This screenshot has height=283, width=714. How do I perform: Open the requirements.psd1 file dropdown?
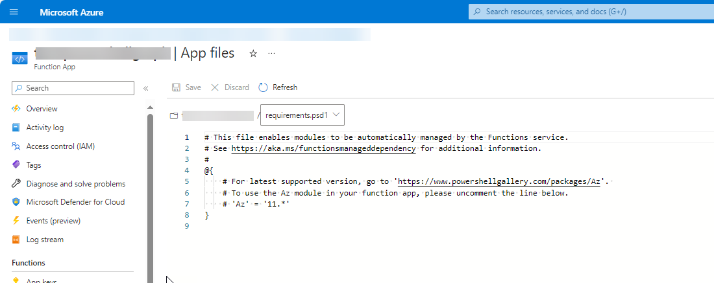click(302, 115)
